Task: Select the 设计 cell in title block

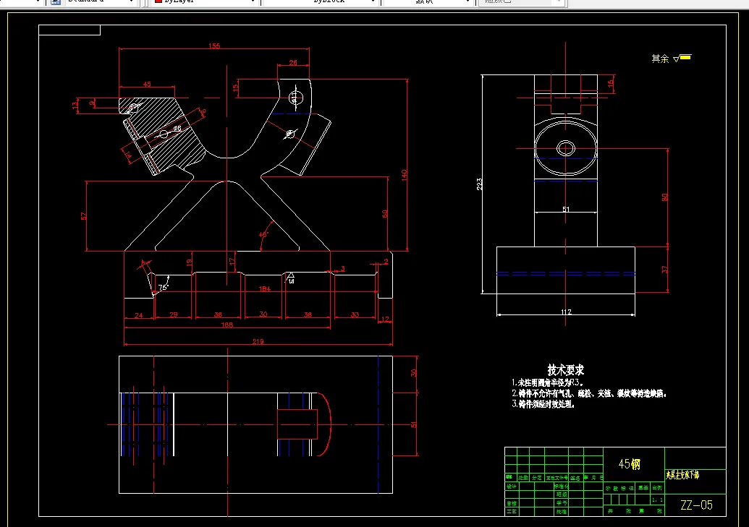Action: pyautogui.click(x=511, y=487)
